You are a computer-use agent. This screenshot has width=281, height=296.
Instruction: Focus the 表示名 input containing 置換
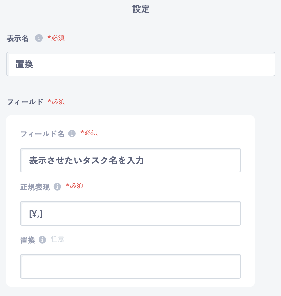[141, 64]
